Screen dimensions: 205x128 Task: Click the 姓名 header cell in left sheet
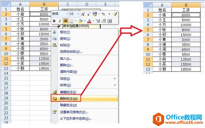[20, 9]
